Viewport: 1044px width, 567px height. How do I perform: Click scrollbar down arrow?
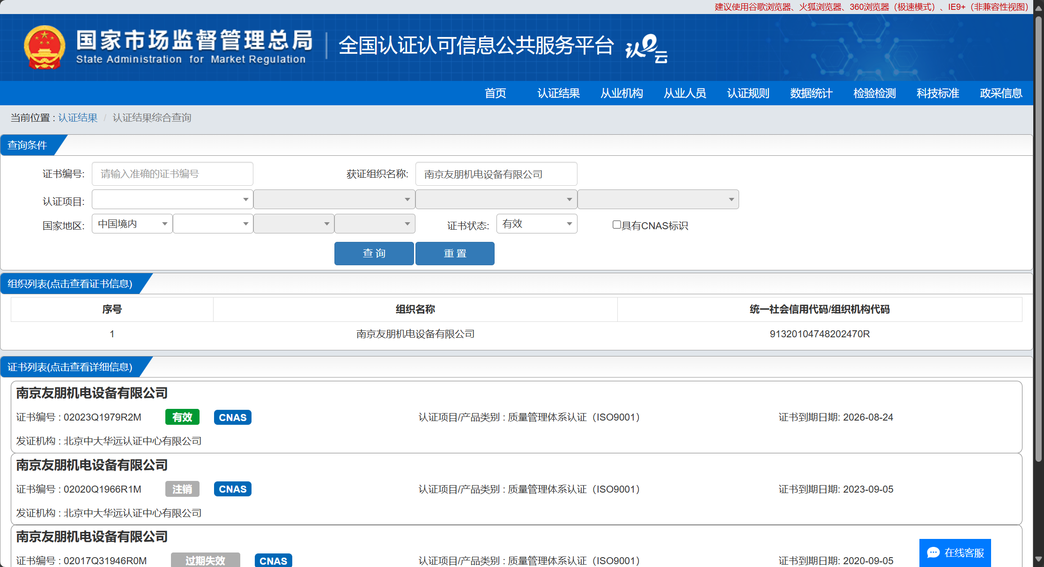[1038, 559]
